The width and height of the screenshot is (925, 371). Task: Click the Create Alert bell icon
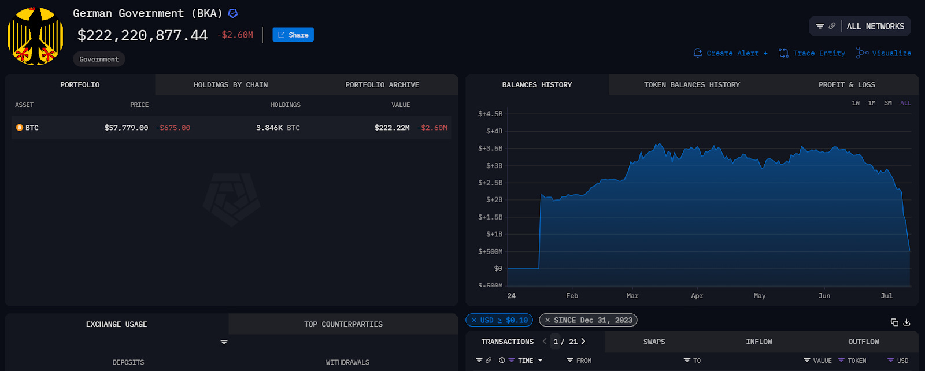698,53
